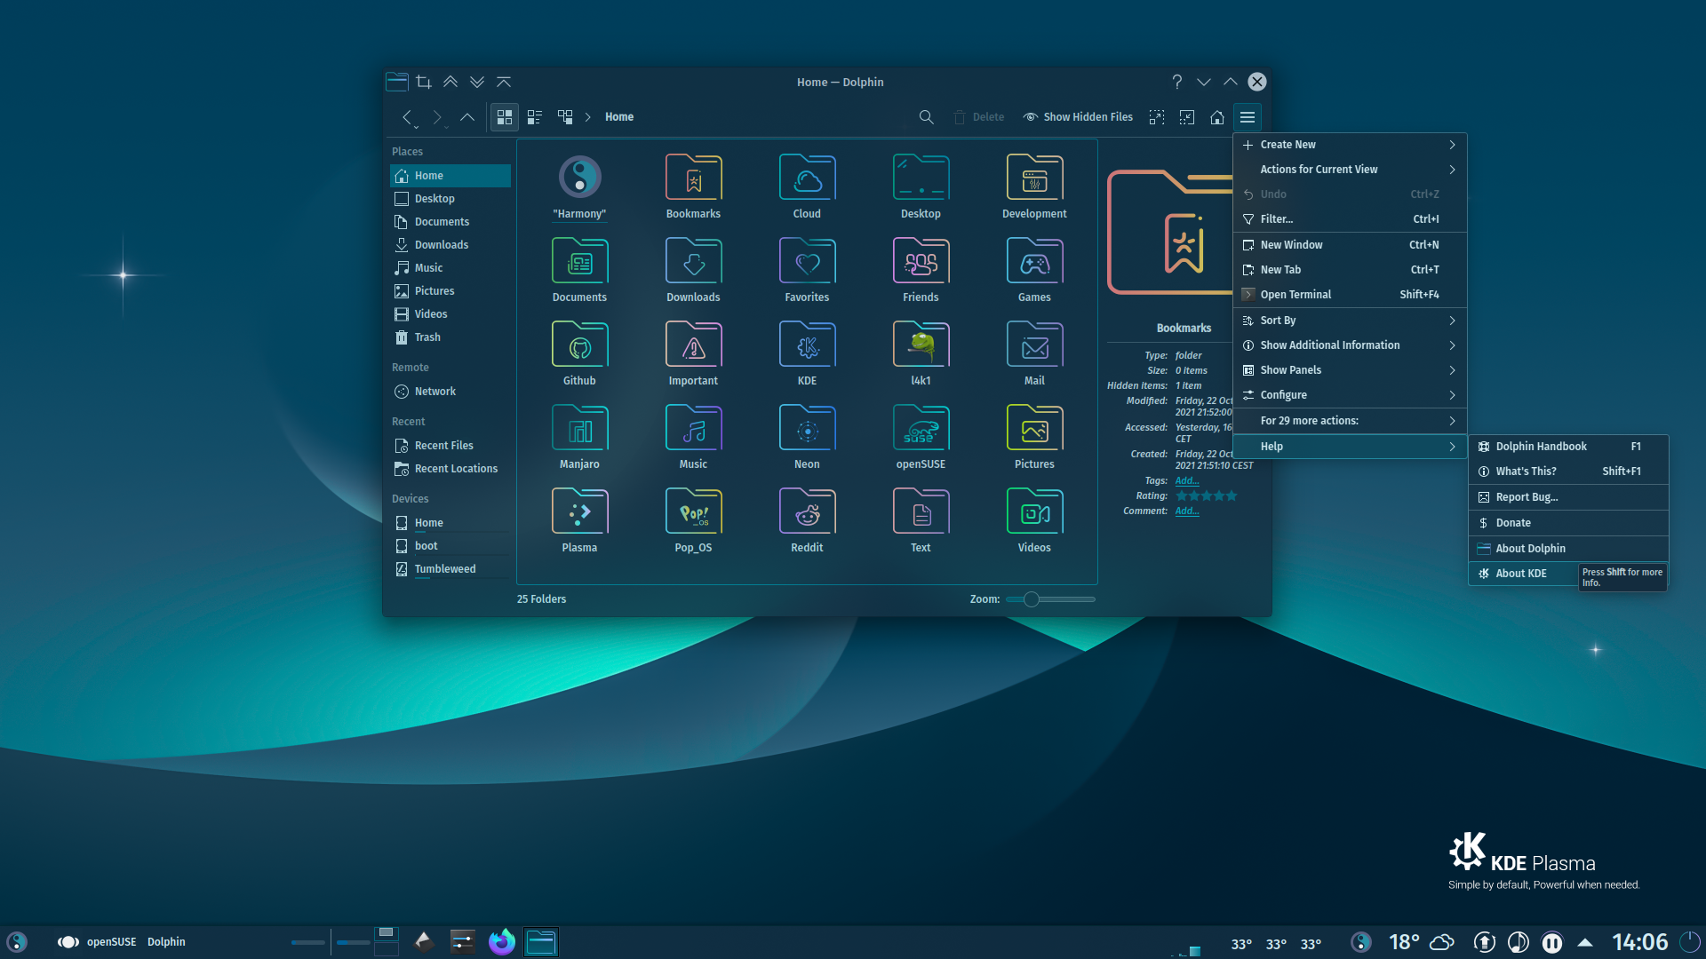Choose New Window menu entry
The image size is (1706, 959).
(1350, 245)
